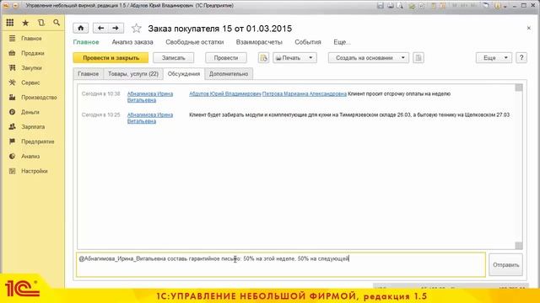Go to the home page button
Screen dimensions: 540x303
click(81, 28)
